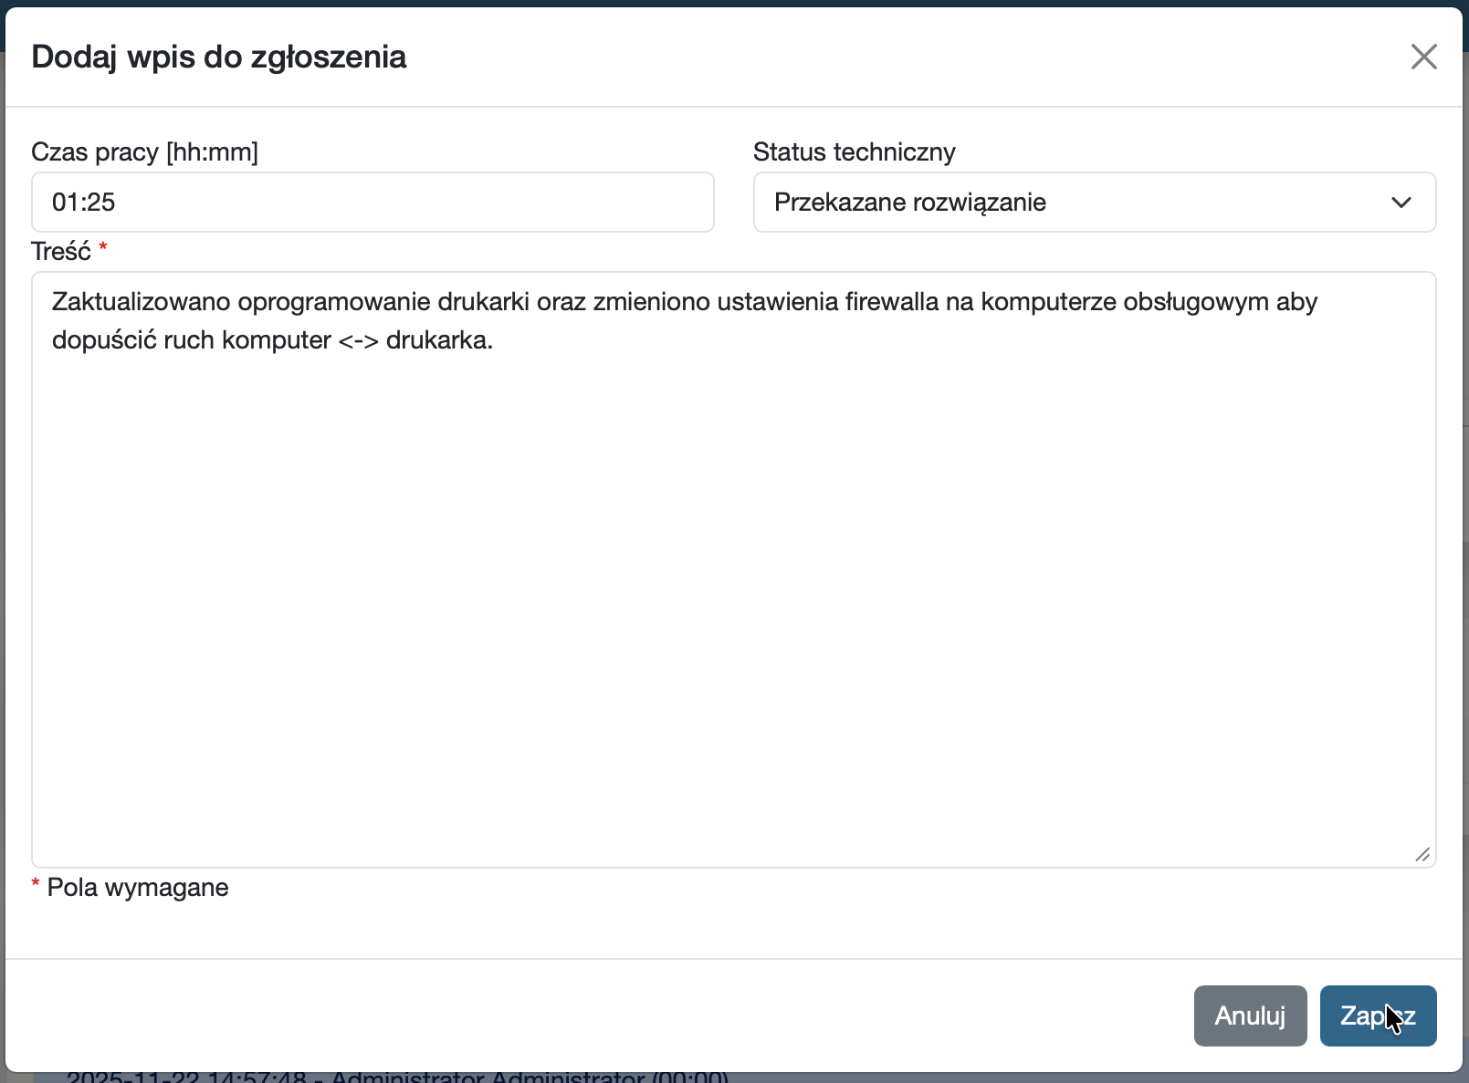Viewport: 1469px width, 1083px height.
Task: Click the word firewalla in the content
Action: tap(891, 302)
